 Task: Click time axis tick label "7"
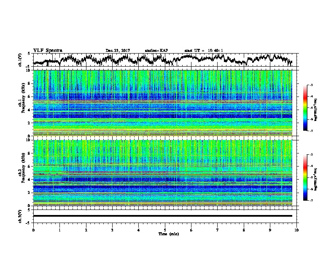218,230
